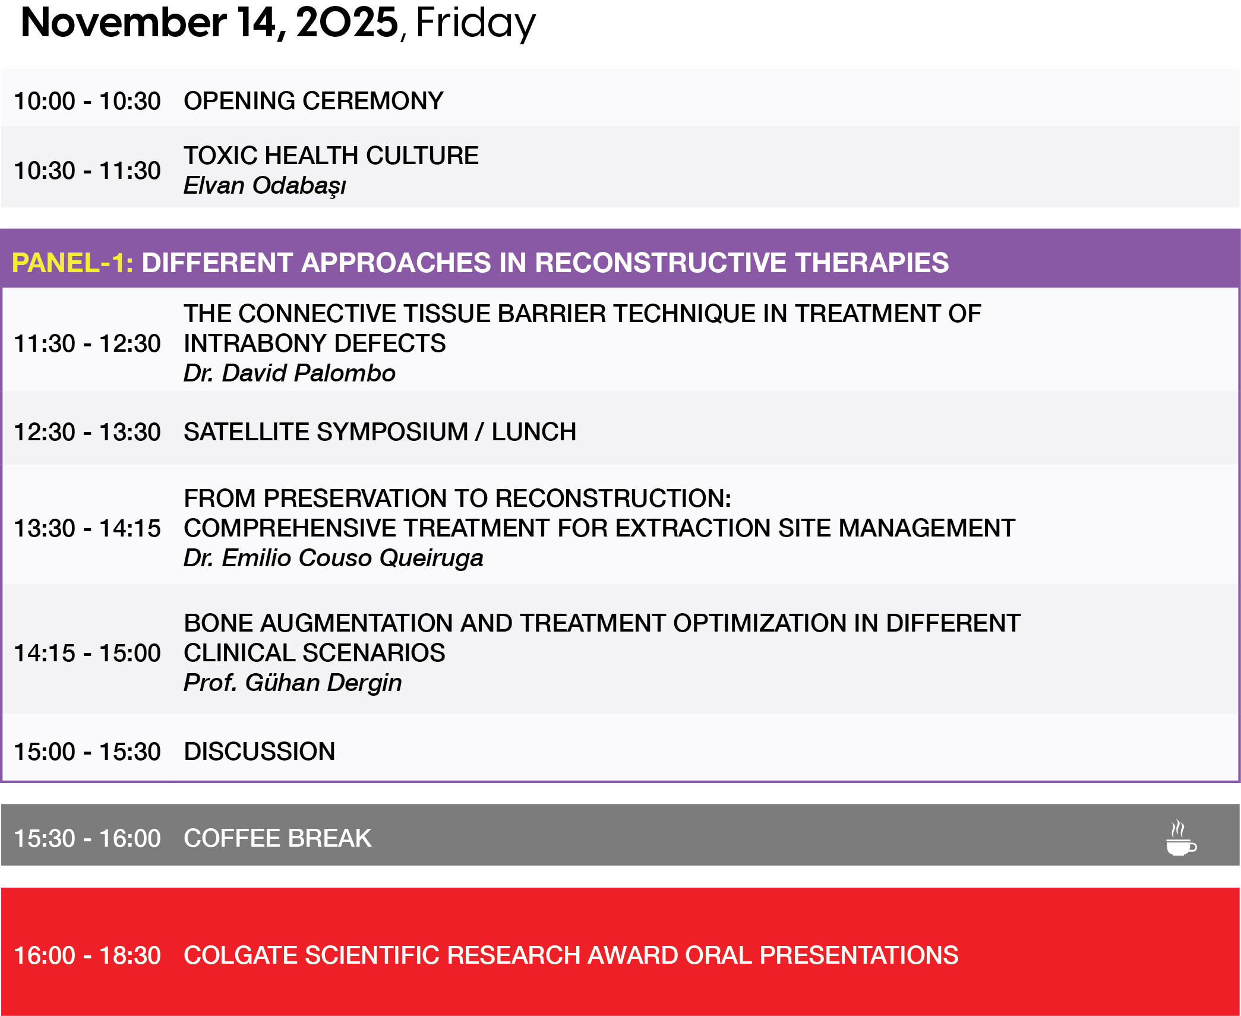Open From Preservation to Reconstruction talk
The image size is (1241, 1016).
point(599,513)
